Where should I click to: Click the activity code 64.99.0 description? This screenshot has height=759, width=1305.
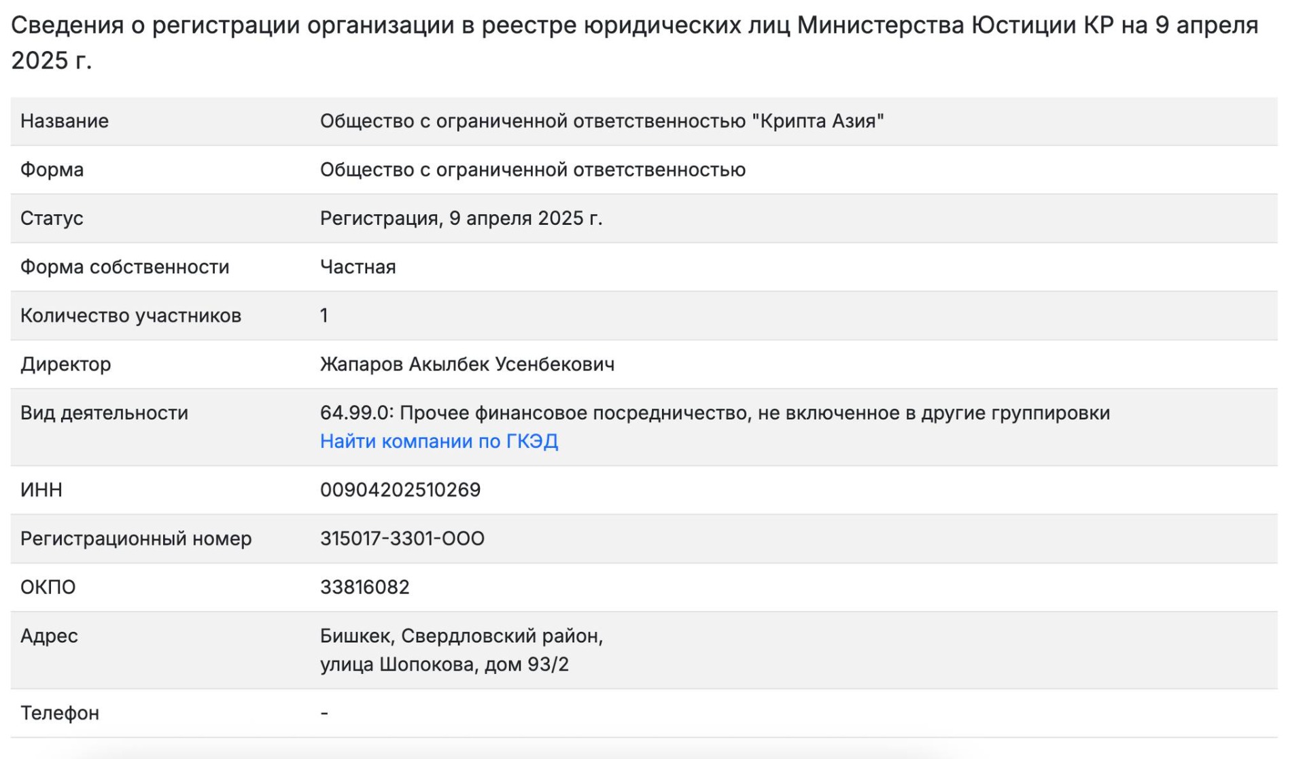tap(714, 412)
